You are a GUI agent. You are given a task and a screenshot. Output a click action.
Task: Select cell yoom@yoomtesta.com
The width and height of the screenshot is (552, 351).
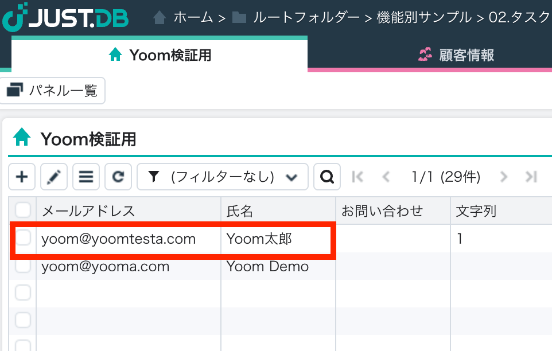click(x=129, y=239)
